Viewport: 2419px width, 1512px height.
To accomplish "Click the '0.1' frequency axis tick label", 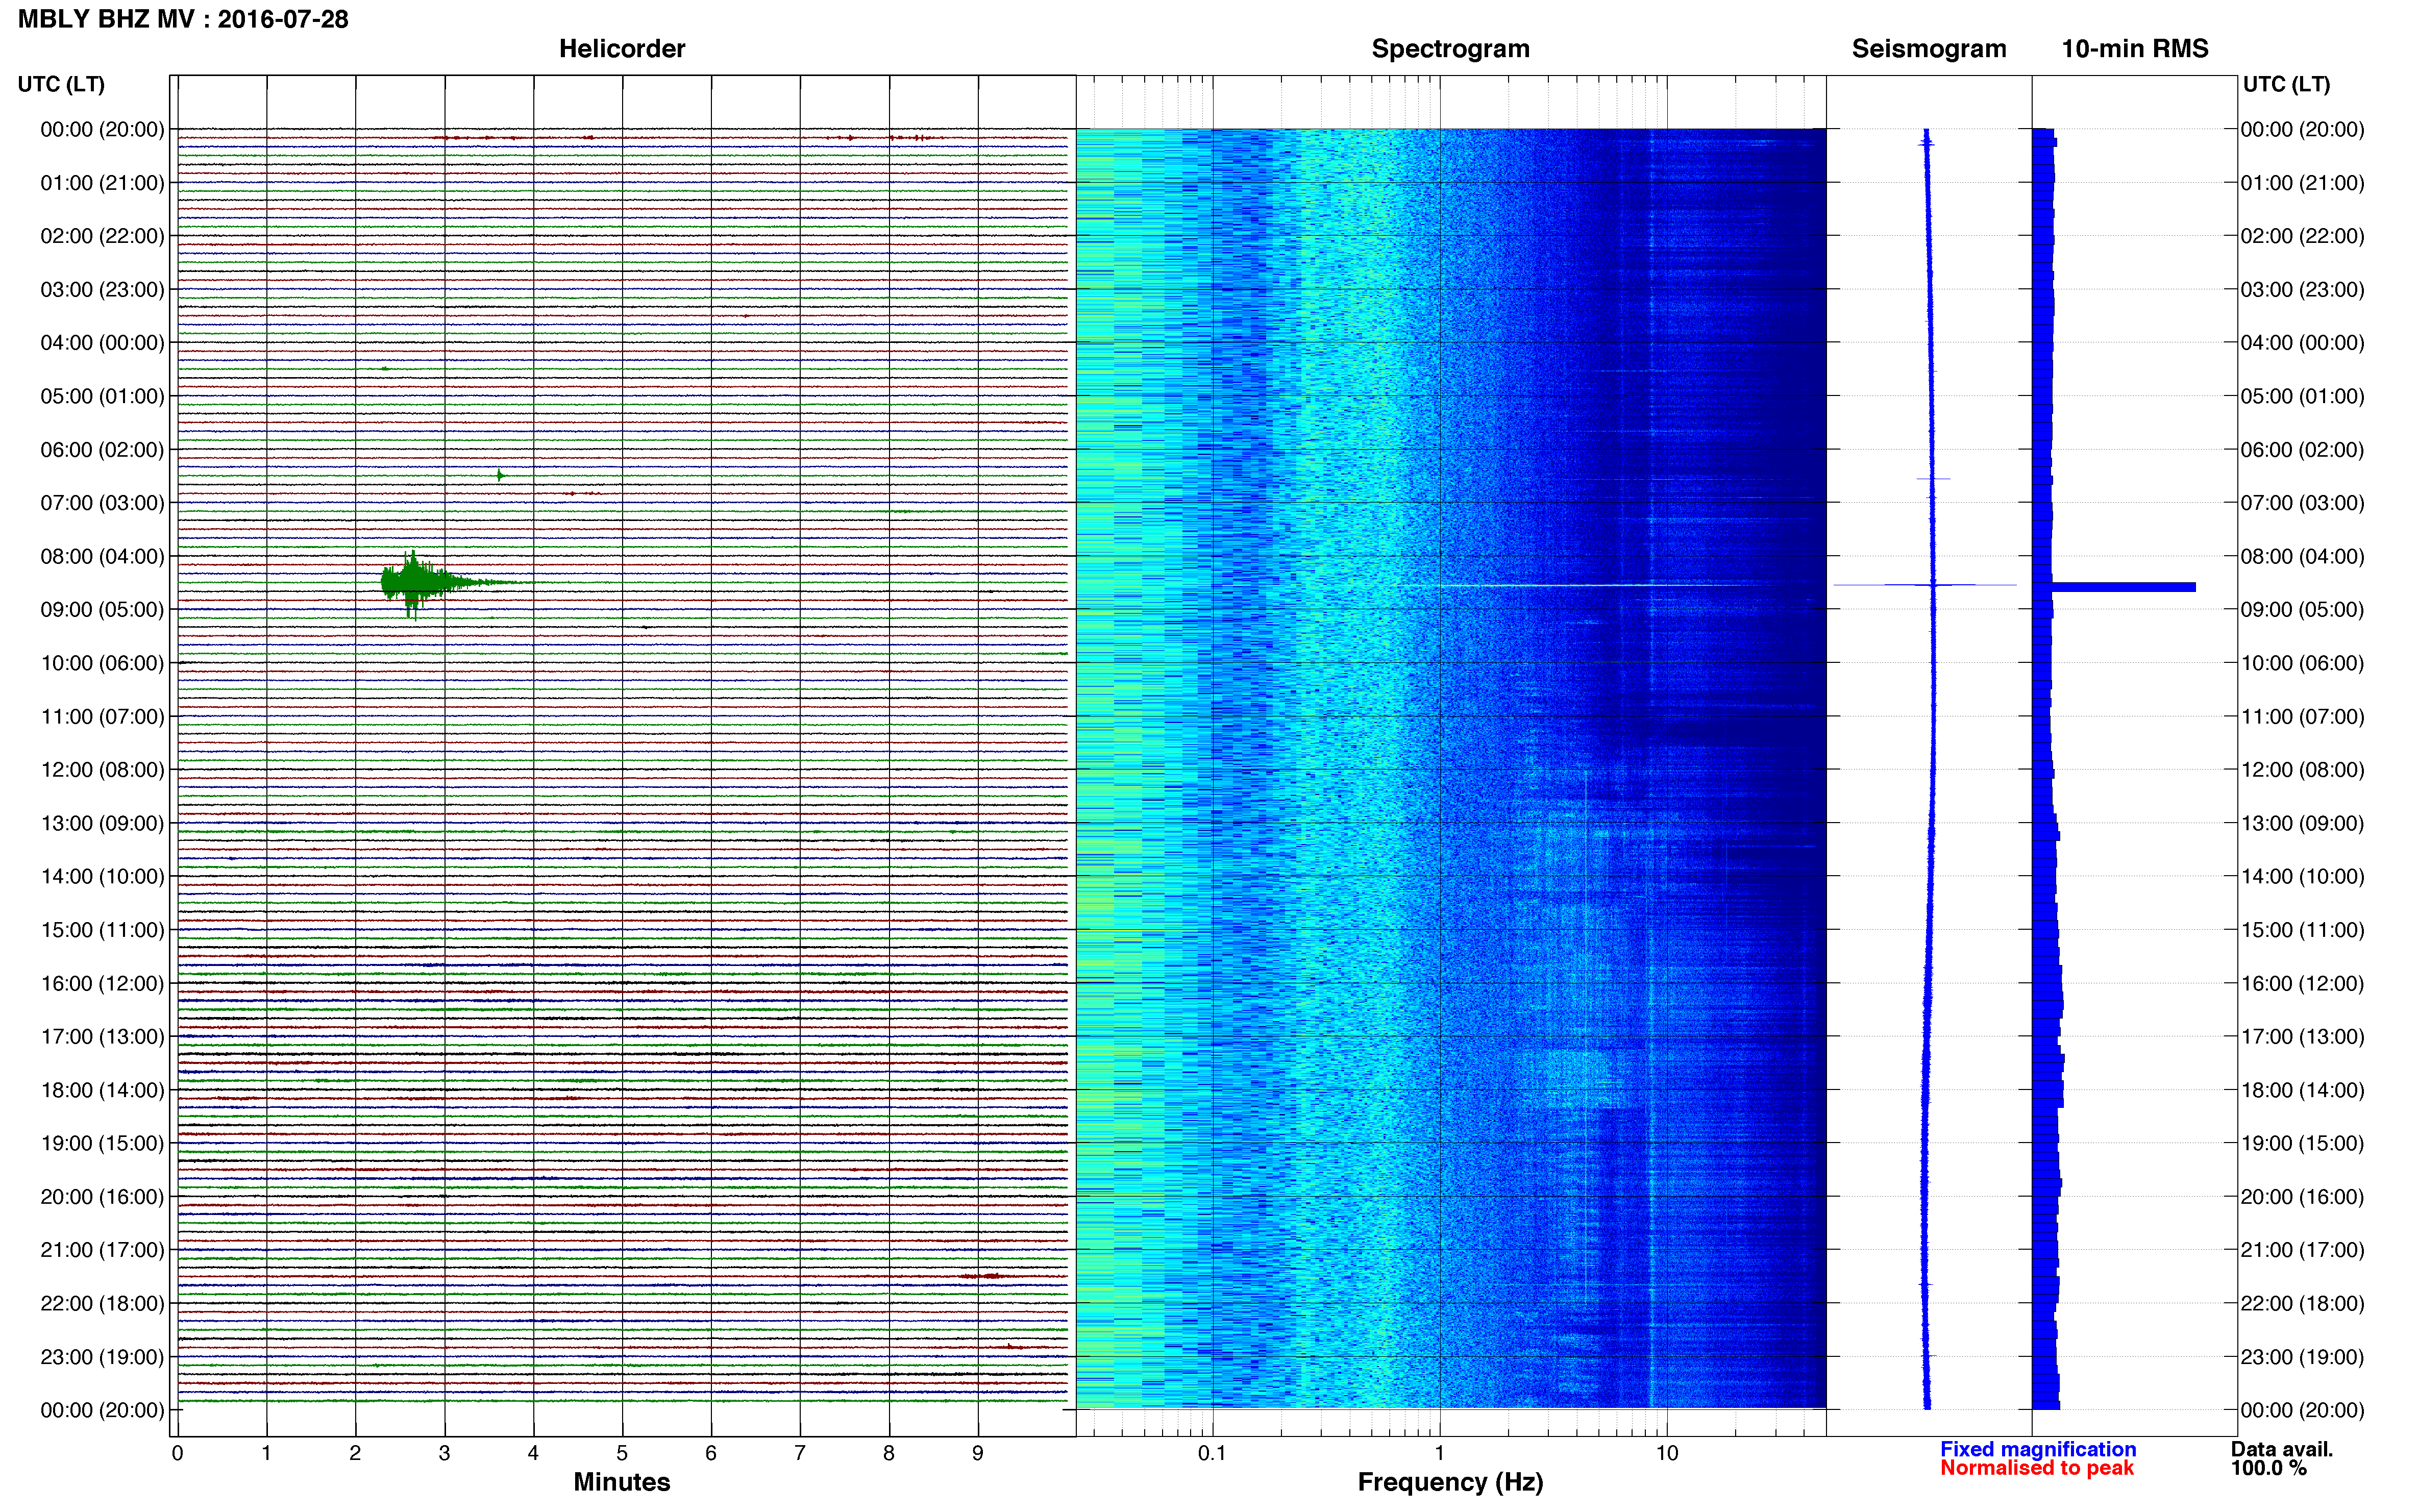I will pos(1212,1453).
